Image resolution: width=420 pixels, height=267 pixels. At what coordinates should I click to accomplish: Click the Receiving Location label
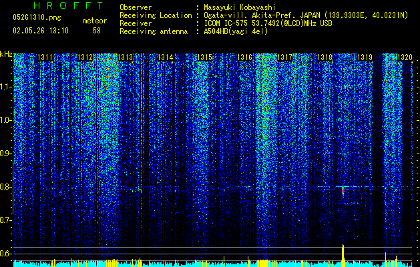click(x=156, y=15)
